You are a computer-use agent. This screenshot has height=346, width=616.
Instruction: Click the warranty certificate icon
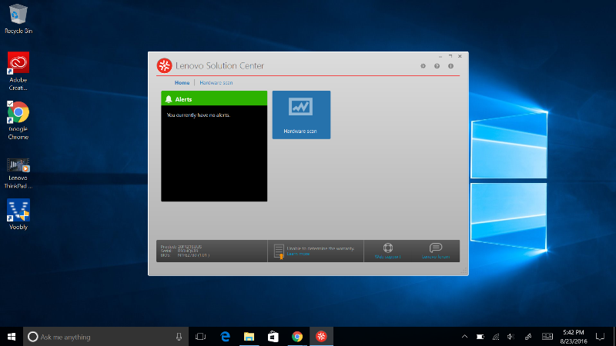pos(279,251)
